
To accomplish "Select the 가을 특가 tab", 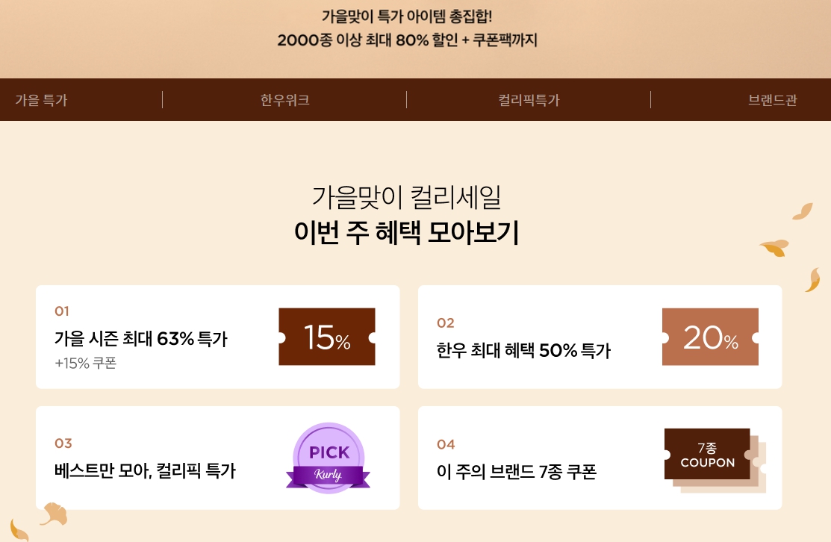I will (x=41, y=100).
